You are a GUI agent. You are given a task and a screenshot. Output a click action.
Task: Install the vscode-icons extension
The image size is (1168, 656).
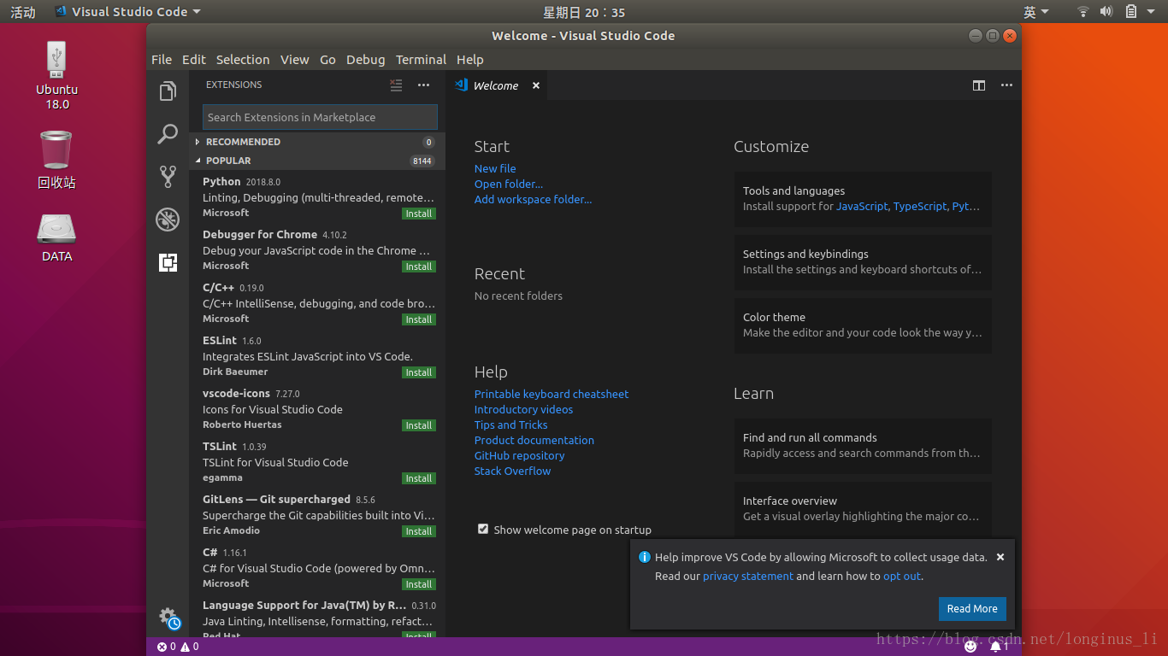[419, 425]
